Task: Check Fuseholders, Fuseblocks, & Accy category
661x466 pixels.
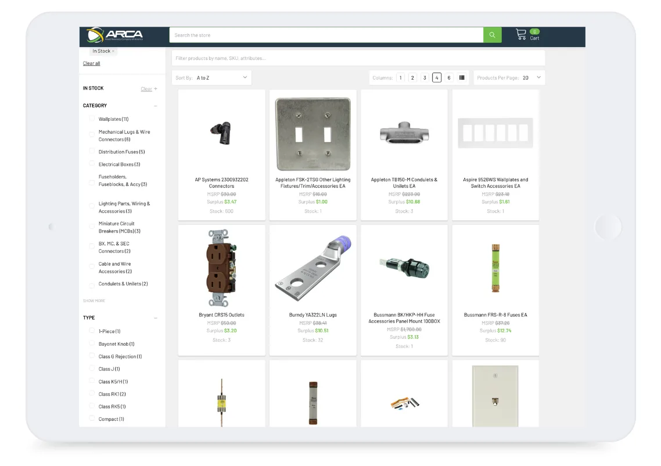Action: tap(92, 183)
